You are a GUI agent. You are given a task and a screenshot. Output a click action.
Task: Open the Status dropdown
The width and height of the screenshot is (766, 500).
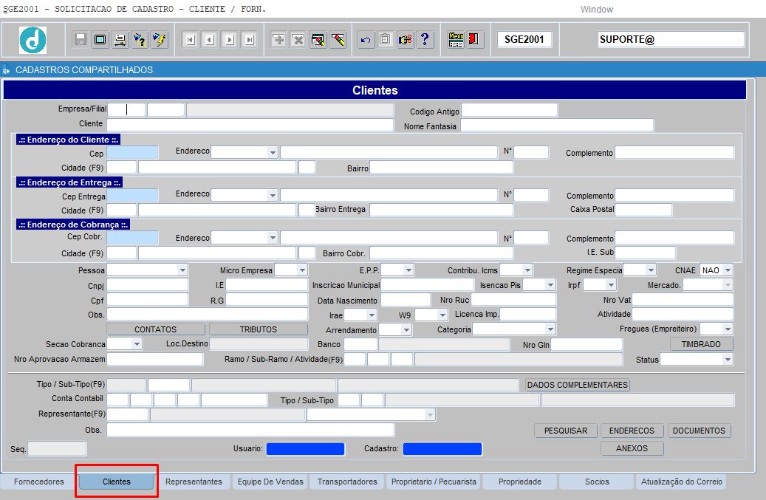pos(728,360)
